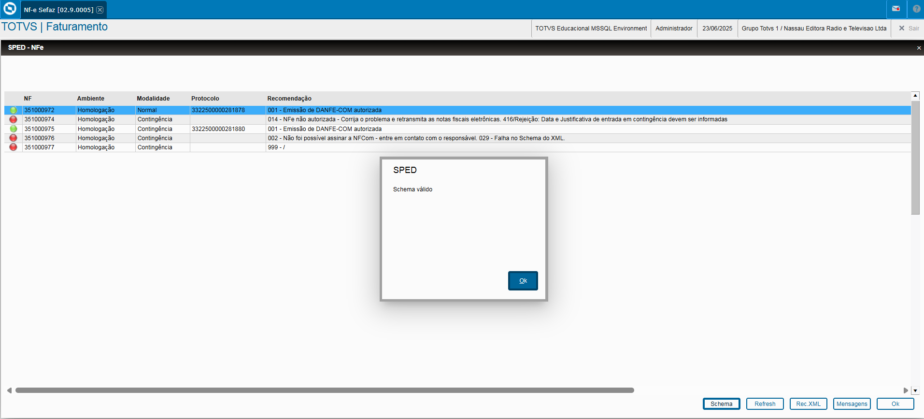
Task: Click Contingência cell of NF 351000977
Action: tap(162, 147)
